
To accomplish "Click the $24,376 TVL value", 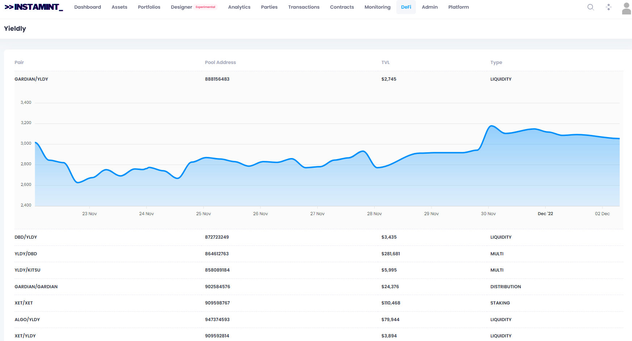I will click(x=390, y=287).
